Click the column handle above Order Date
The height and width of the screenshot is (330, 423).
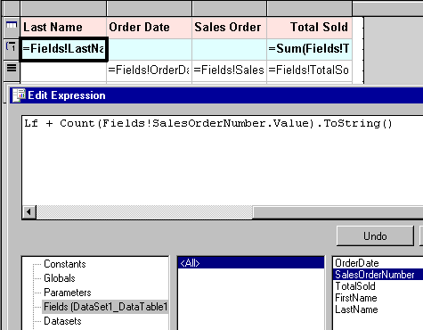(150, 8)
